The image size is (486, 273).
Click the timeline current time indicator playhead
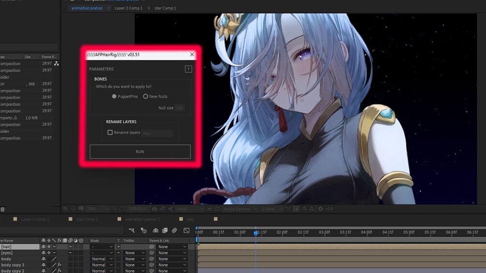point(256,233)
